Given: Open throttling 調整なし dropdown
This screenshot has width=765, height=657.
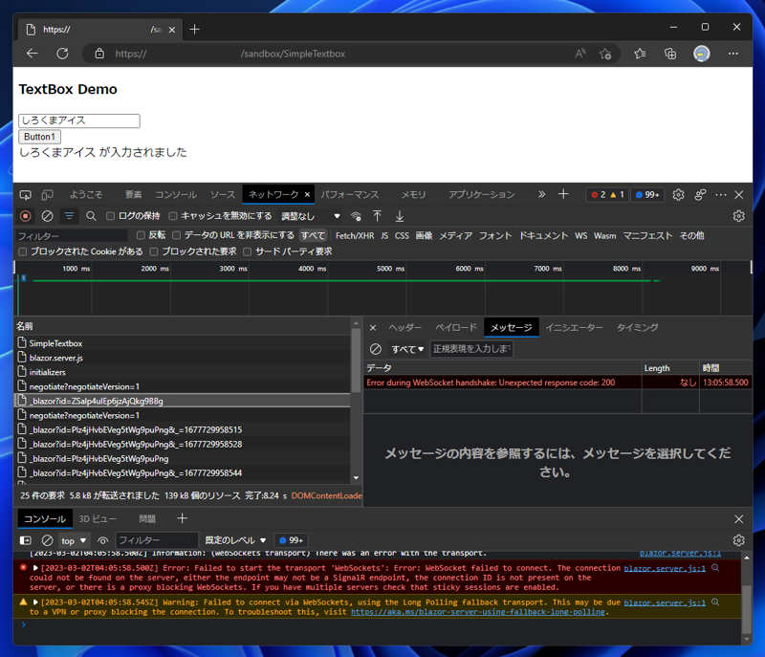Looking at the screenshot, I should [x=311, y=216].
